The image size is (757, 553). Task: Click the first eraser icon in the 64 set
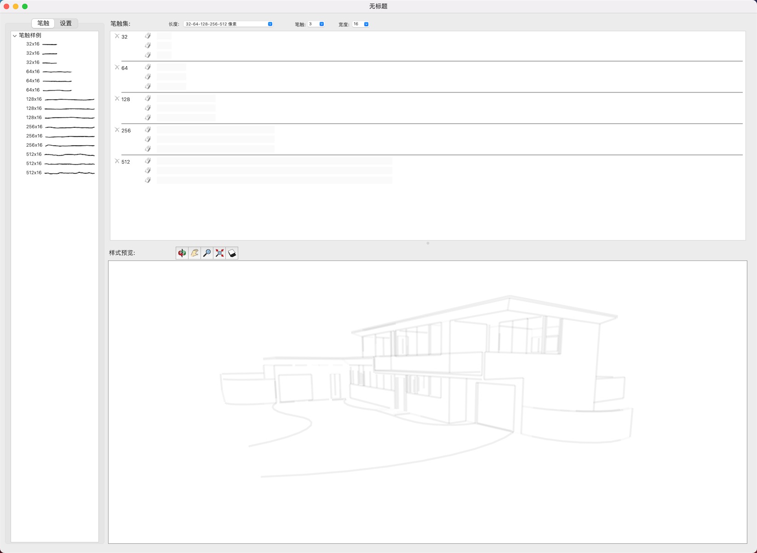point(148,67)
